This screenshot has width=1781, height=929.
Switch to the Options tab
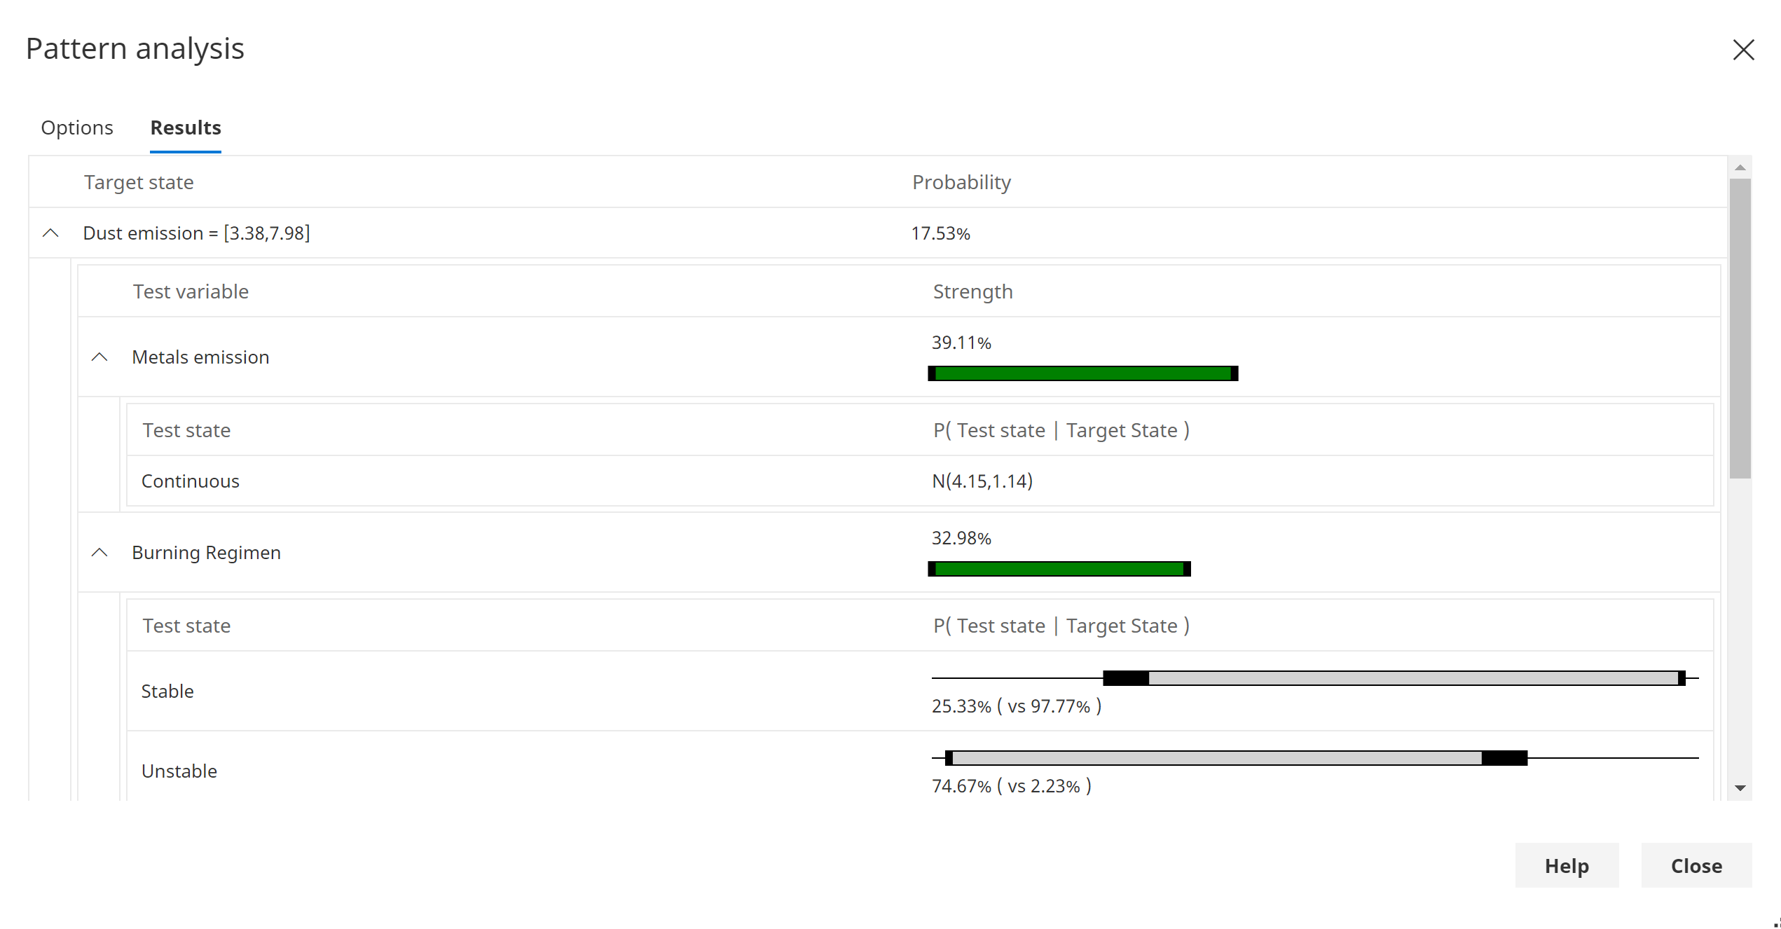pyautogui.click(x=77, y=128)
